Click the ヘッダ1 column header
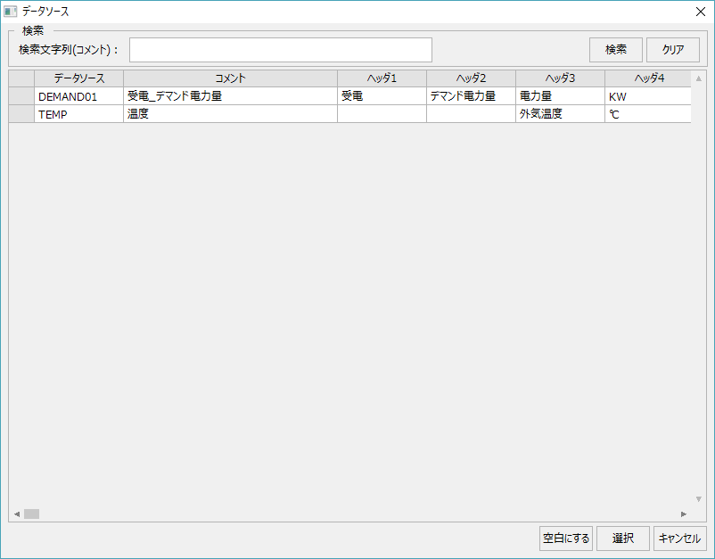Image resolution: width=715 pixels, height=559 pixels. pos(382,78)
